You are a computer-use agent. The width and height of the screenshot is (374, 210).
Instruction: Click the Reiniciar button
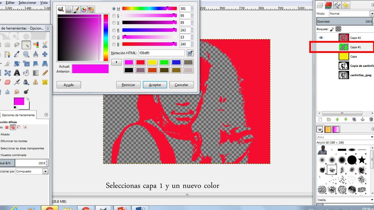pyautogui.click(x=128, y=85)
